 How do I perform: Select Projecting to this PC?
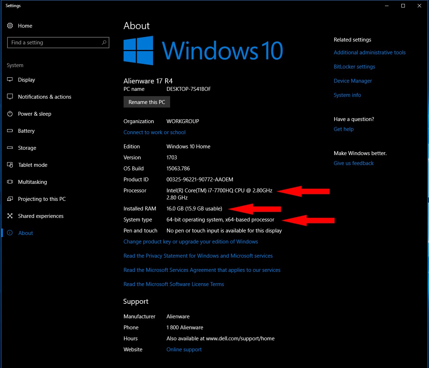point(42,199)
